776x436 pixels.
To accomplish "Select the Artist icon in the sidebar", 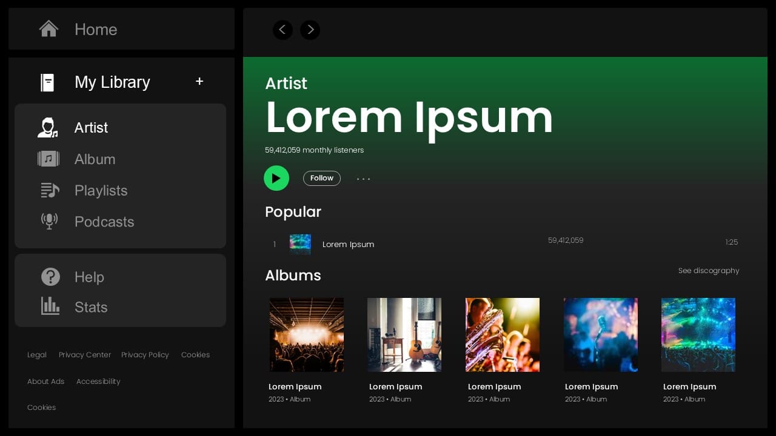I will point(48,127).
